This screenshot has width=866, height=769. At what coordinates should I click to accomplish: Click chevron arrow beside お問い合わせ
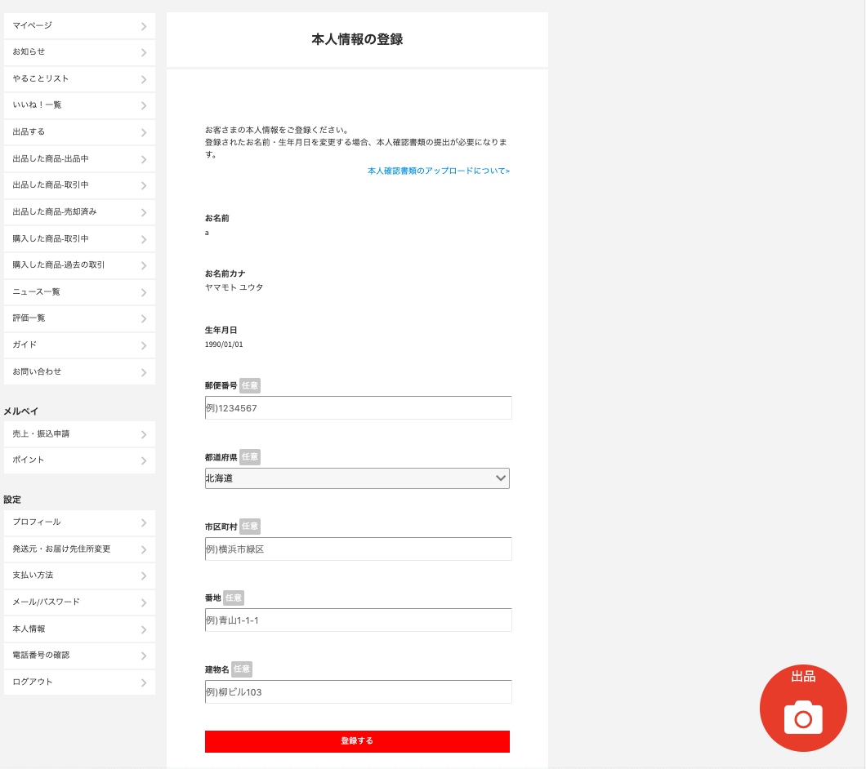point(144,372)
